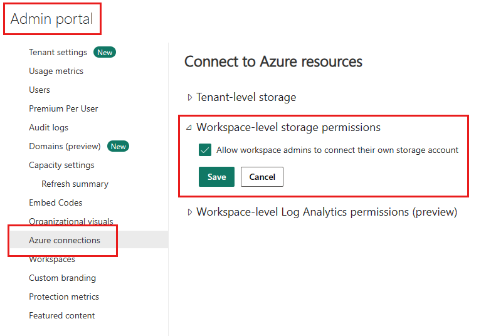
Task: View Audit logs page
Action: tap(48, 127)
